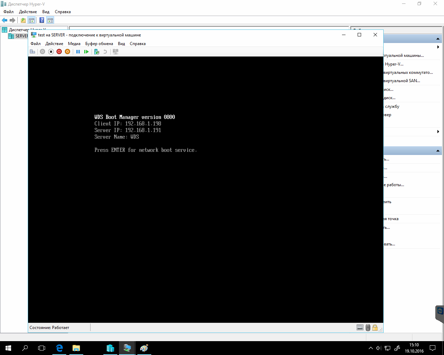Reset the VM with the green play icon
The image size is (444, 355).
[86, 52]
